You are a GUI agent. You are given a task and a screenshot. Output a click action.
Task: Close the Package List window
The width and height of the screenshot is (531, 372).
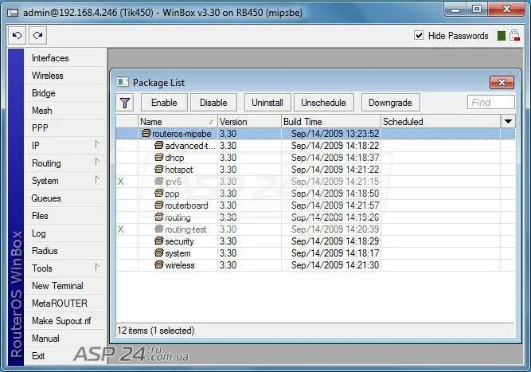[x=502, y=82]
